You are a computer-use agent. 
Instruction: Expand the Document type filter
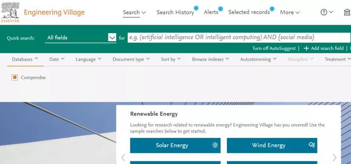pos(131,59)
